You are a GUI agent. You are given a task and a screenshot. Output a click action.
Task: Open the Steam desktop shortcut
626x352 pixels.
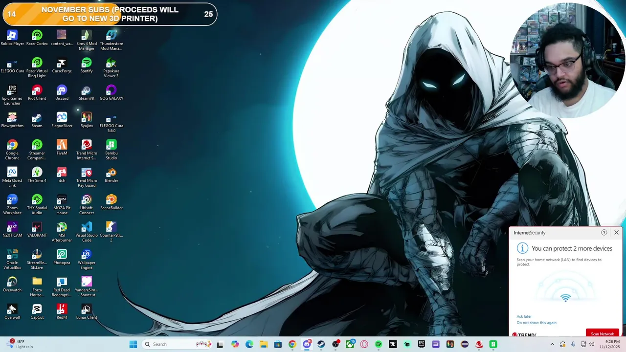click(37, 120)
